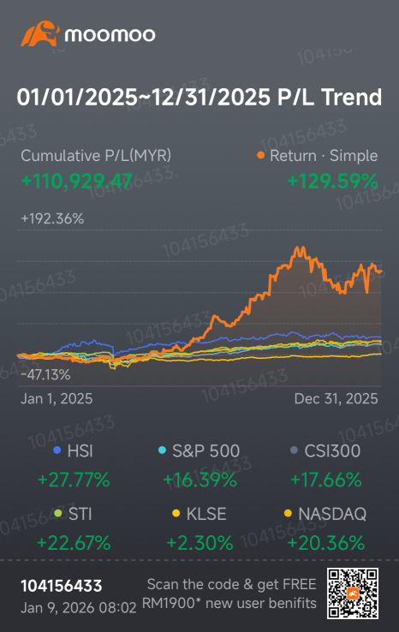The width and height of the screenshot is (399, 632).
Task: Click the orange Return legend dot
Action: 261,155
